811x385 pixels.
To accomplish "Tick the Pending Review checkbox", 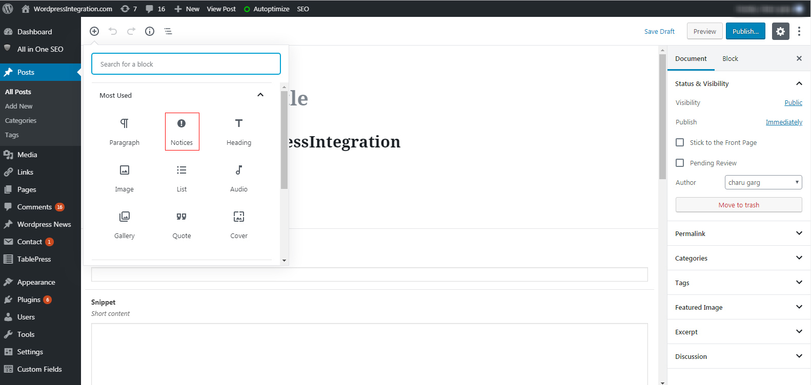I will [x=680, y=163].
